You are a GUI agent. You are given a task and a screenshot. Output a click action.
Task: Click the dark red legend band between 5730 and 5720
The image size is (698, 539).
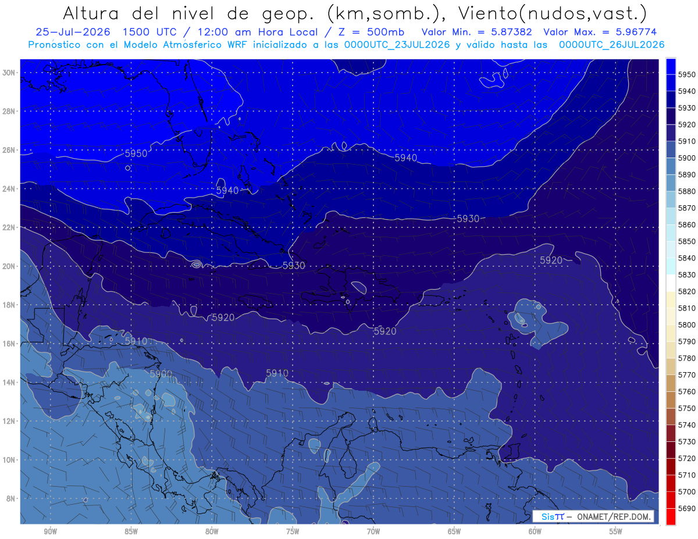point(671,449)
